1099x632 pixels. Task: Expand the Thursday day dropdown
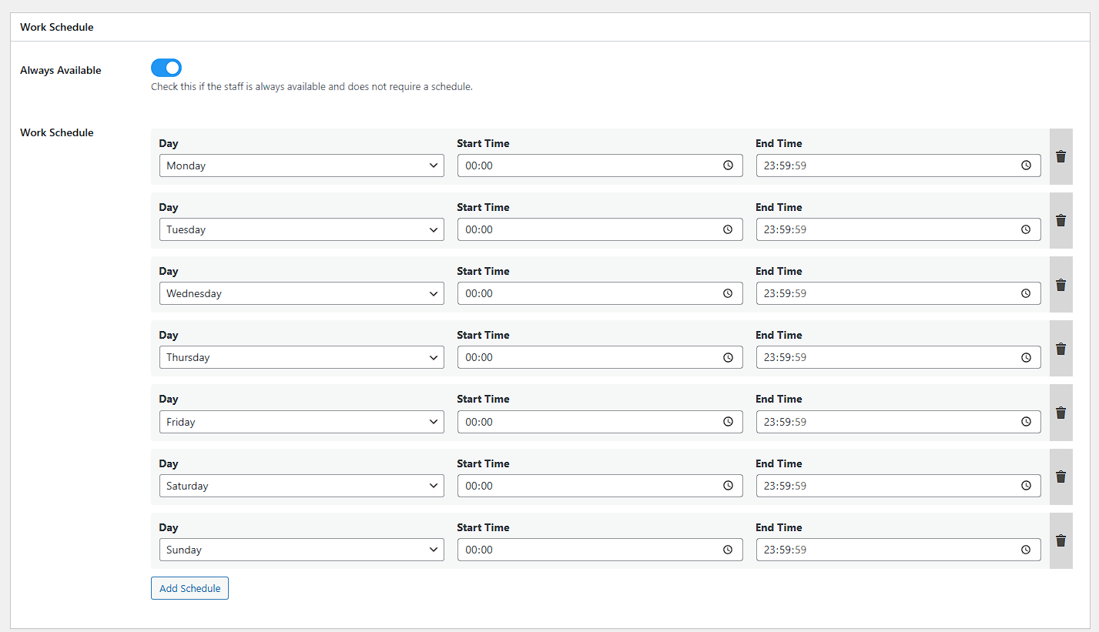(x=301, y=357)
